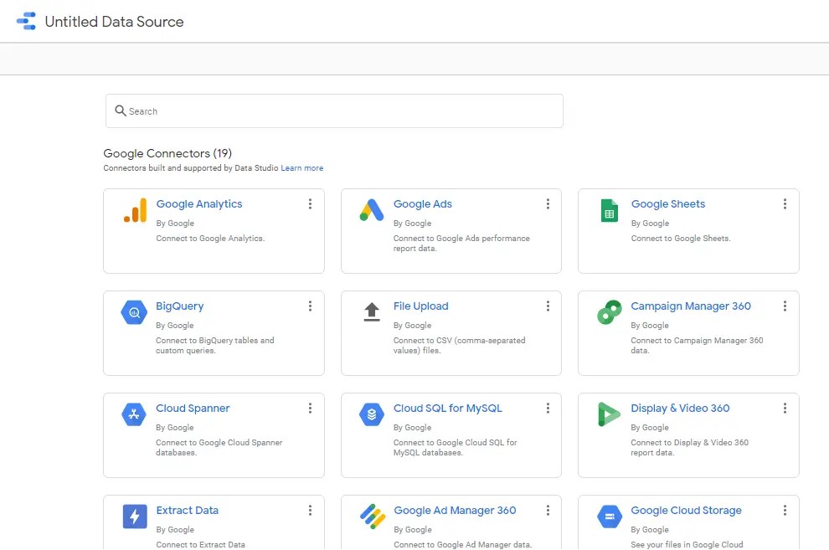Click the Cloud Spanner icon
Image resolution: width=829 pixels, height=550 pixels.
(134, 414)
